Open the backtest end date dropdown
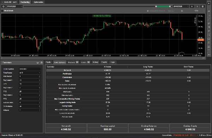Image resolution: width=212 pixels, height=138 pixels. click(181, 6)
